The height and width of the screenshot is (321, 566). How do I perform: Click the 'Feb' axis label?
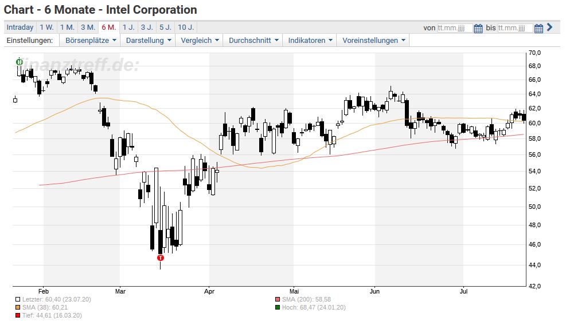click(44, 291)
